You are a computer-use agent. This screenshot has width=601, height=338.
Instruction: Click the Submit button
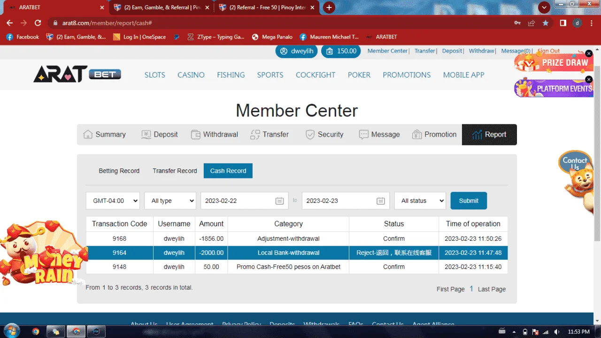click(x=469, y=200)
